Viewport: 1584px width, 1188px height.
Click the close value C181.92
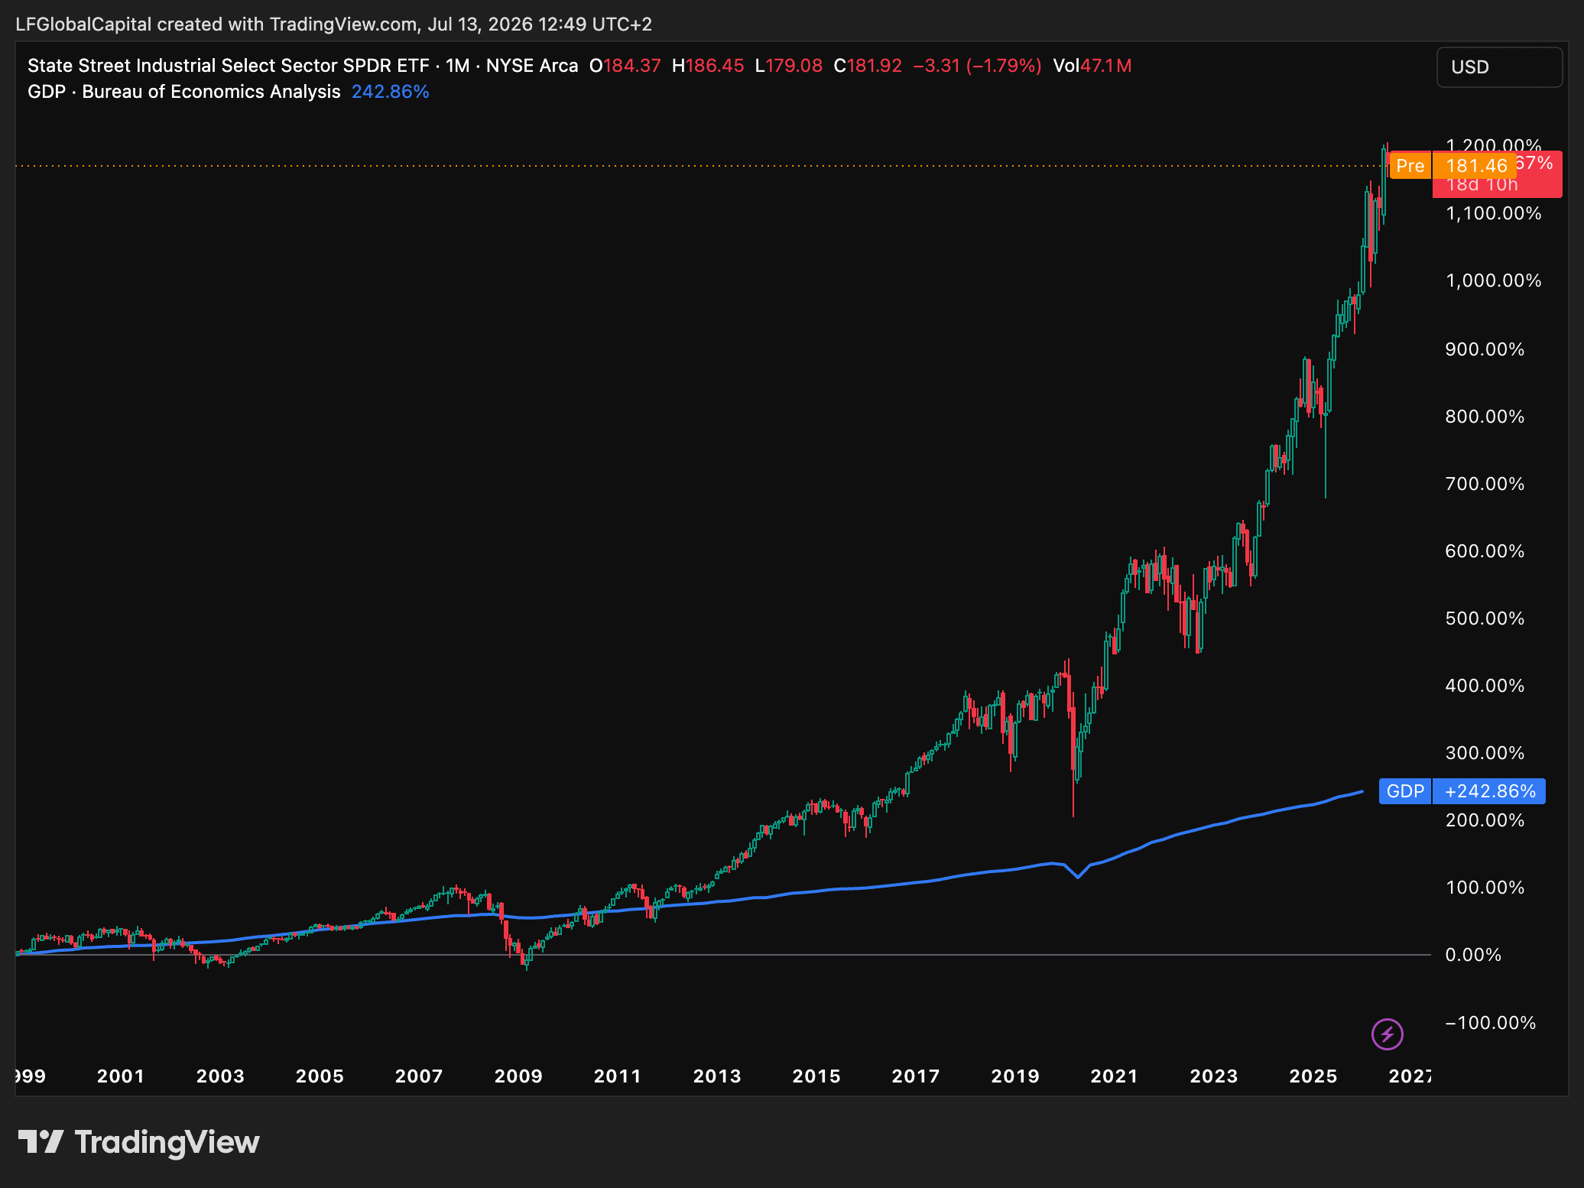coord(868,66)
